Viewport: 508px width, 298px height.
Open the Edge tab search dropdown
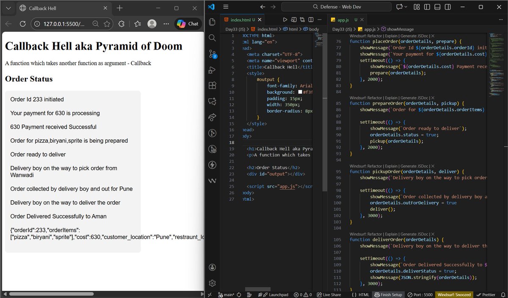tap(9, 8)
